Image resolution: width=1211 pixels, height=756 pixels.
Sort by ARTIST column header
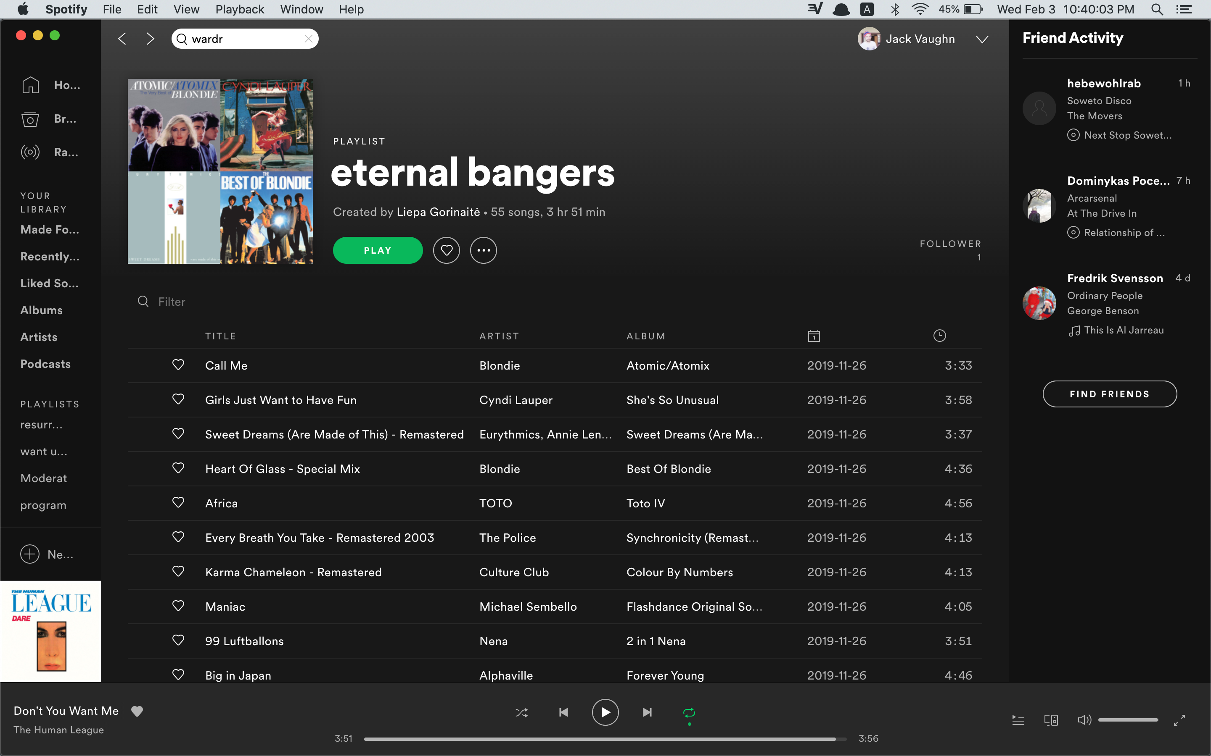click(x=500, y=336)
